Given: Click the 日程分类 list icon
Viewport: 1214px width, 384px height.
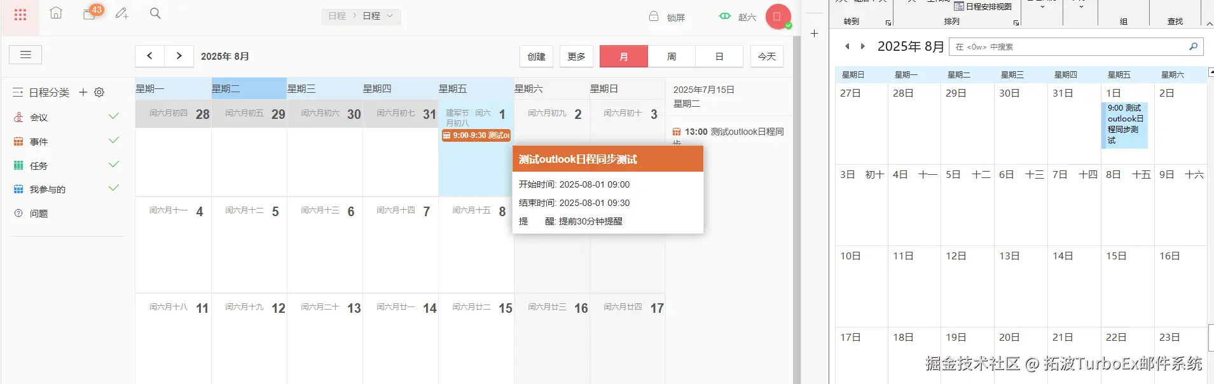Looking at the screenshot, I should coord(18,93).
